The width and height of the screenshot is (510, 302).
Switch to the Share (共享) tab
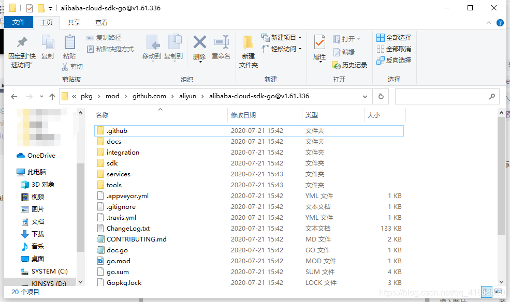click(74, 22)
